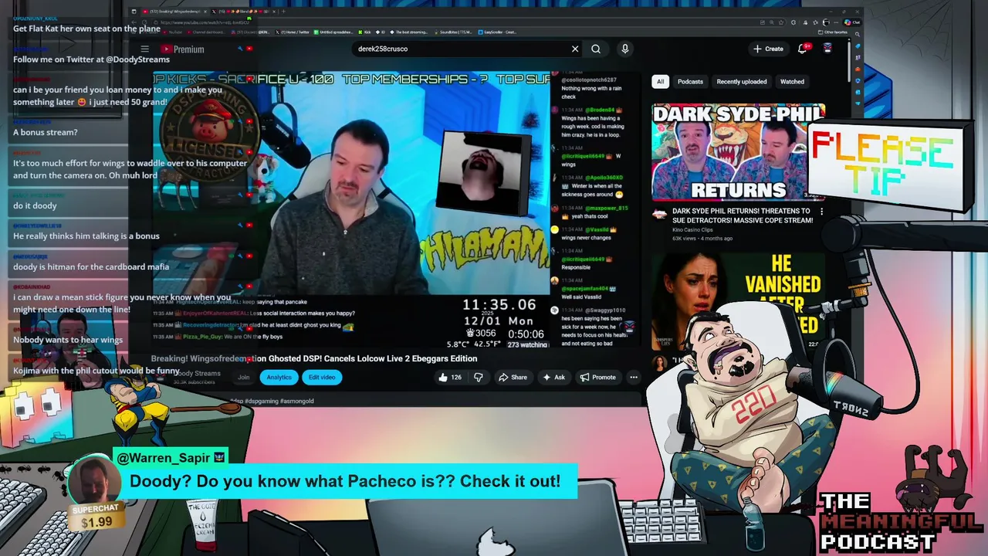Like the video with thumbs up
The height and width of the screenshot is (556, 988).
pos(443,378)
